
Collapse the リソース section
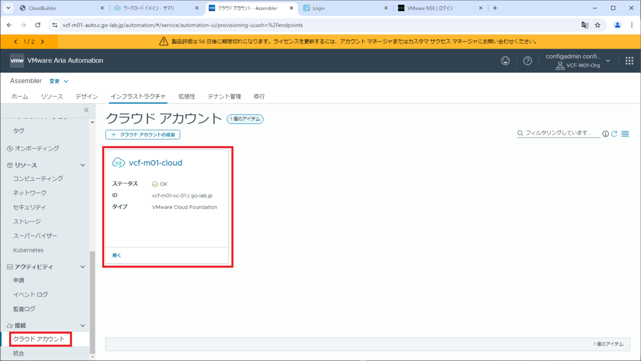(82, 165)
